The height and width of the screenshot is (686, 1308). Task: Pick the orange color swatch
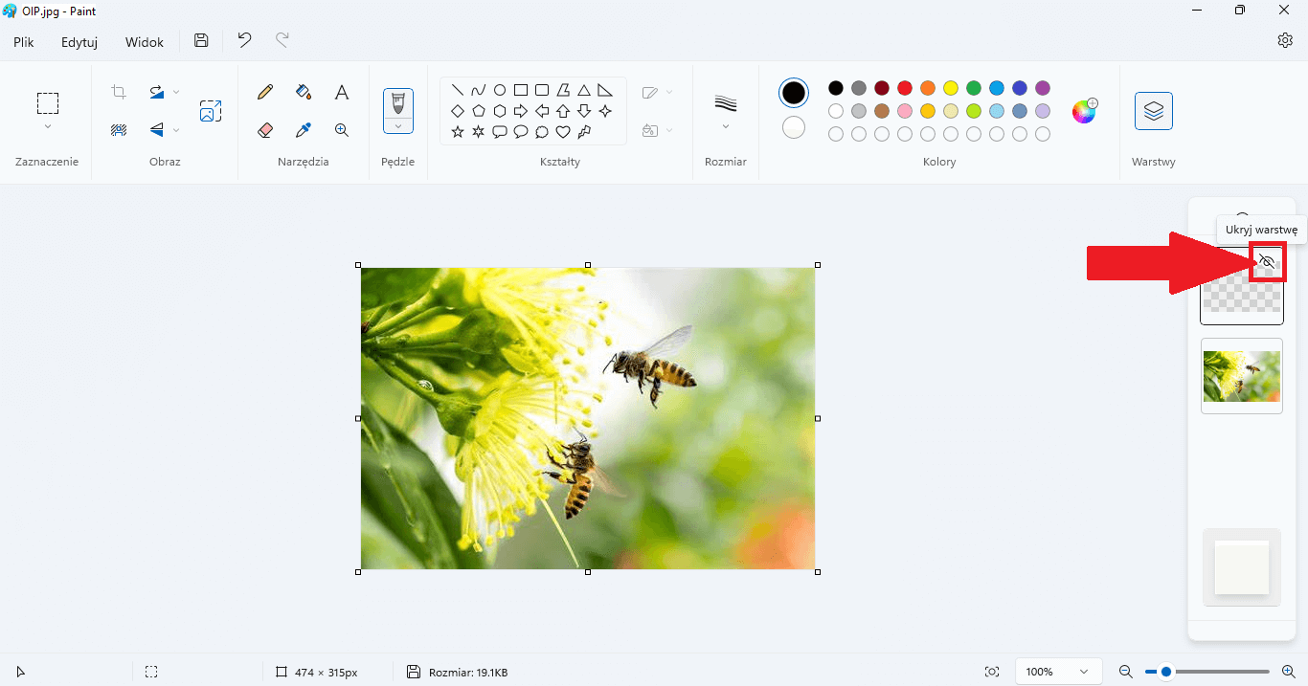pyautogui.click(x=928, y=88)
